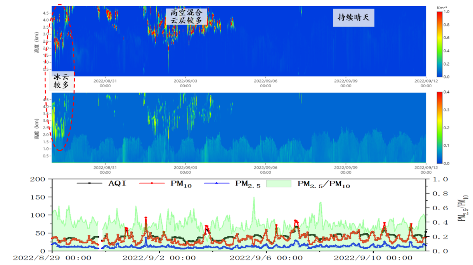Click the top colorbar labeled Km⁻¹

pyautogui.click(x=439, y=44)
